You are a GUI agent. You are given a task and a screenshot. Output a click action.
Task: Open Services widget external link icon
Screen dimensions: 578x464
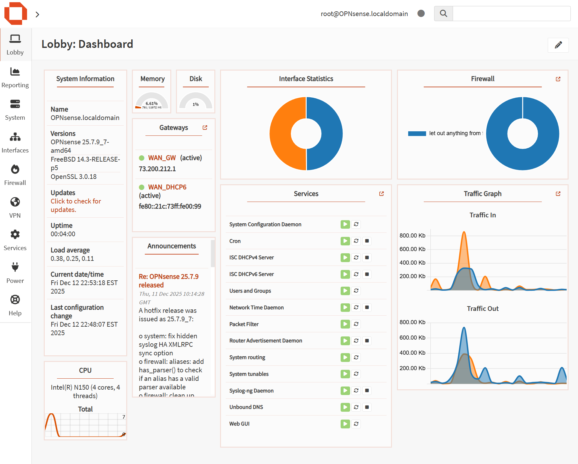click(x=381, y=194)
